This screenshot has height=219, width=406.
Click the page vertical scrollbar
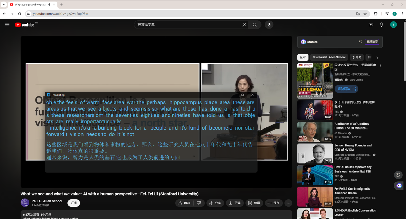pos(404,51)
